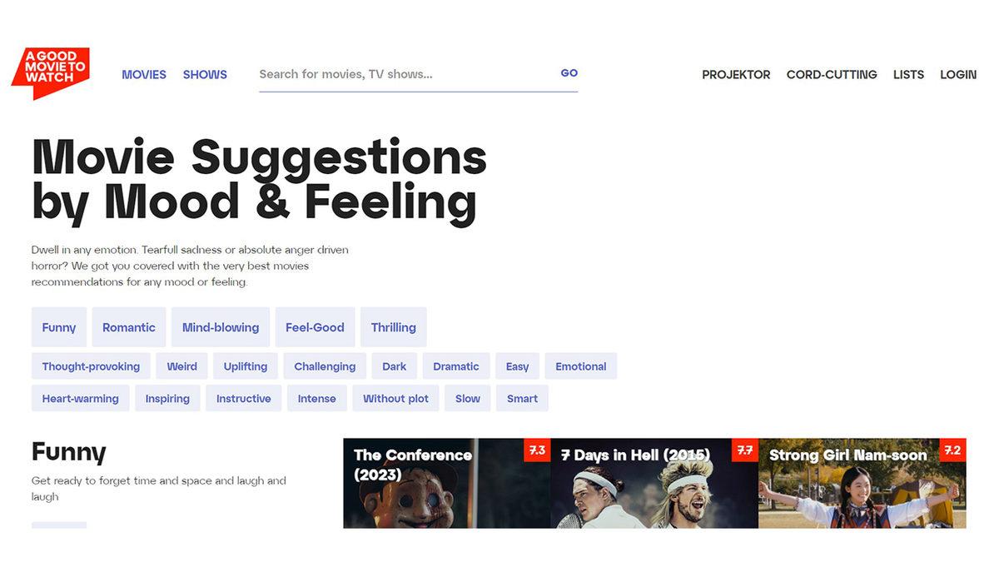Open the Lists page
Viewport: 999px width, 562px height.
pyautogui.click(x=908, y=74)
